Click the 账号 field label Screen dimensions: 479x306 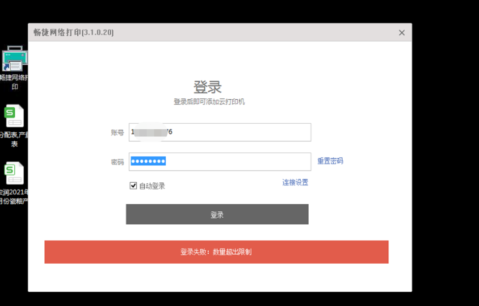(117, 133)
